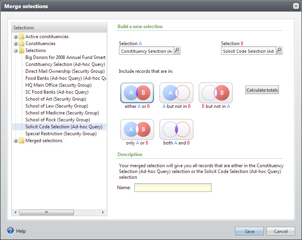Expand the Constituencies node
Image resolution: width=302 pixels, height=240 pixels.
[15, 44]
